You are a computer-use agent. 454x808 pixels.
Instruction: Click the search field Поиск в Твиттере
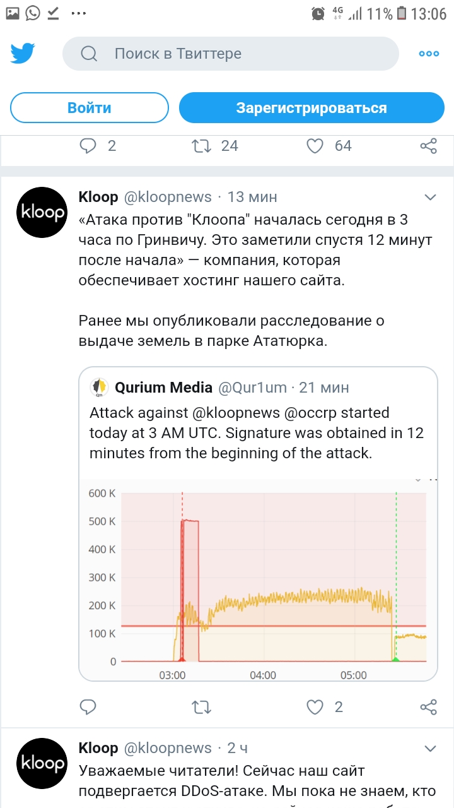point(231,54)
